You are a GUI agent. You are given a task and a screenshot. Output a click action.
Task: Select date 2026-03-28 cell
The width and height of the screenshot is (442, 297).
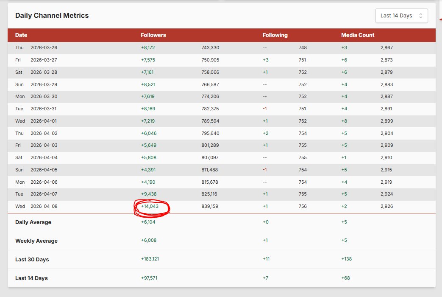[x=44, y=72]
